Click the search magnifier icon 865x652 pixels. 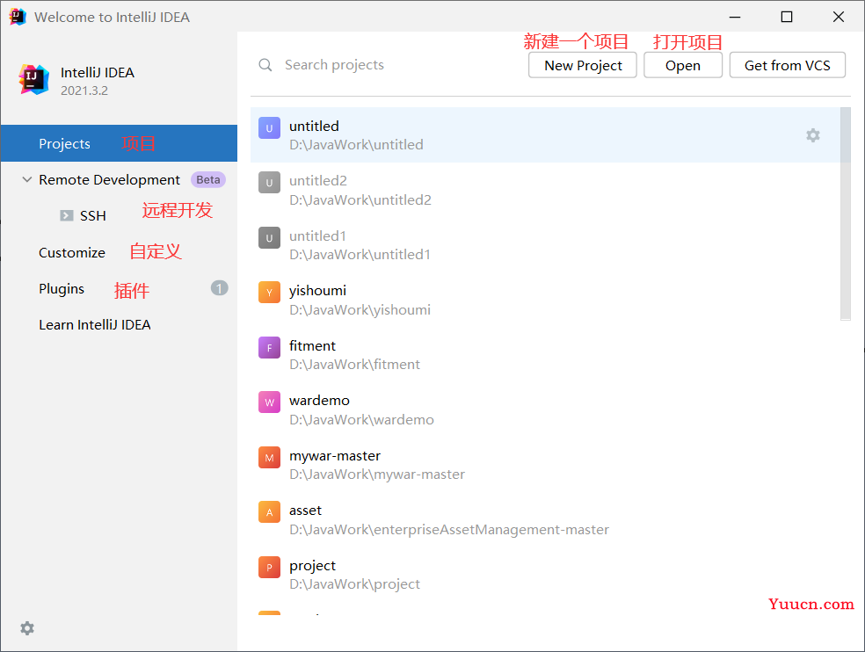(265, 65)
